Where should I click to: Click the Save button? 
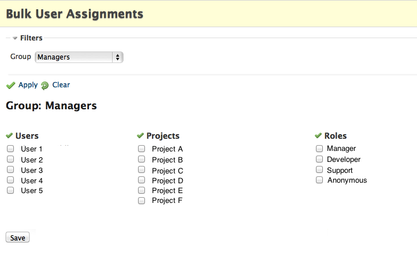click(17, 237)
